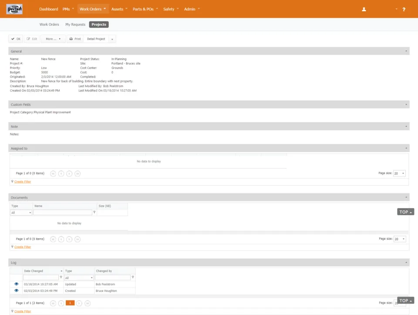This screenshot has width=418, height=315.
Task: Open Assigned to page size dropdown
Action: pos(399,173)
